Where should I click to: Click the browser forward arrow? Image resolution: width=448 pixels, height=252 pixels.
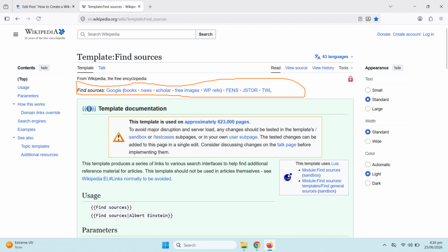click(28, 19)
